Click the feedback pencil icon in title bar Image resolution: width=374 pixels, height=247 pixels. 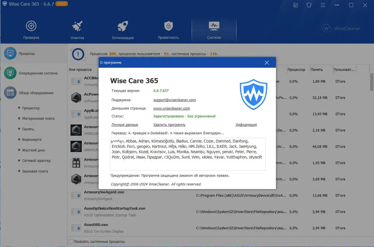296,5
